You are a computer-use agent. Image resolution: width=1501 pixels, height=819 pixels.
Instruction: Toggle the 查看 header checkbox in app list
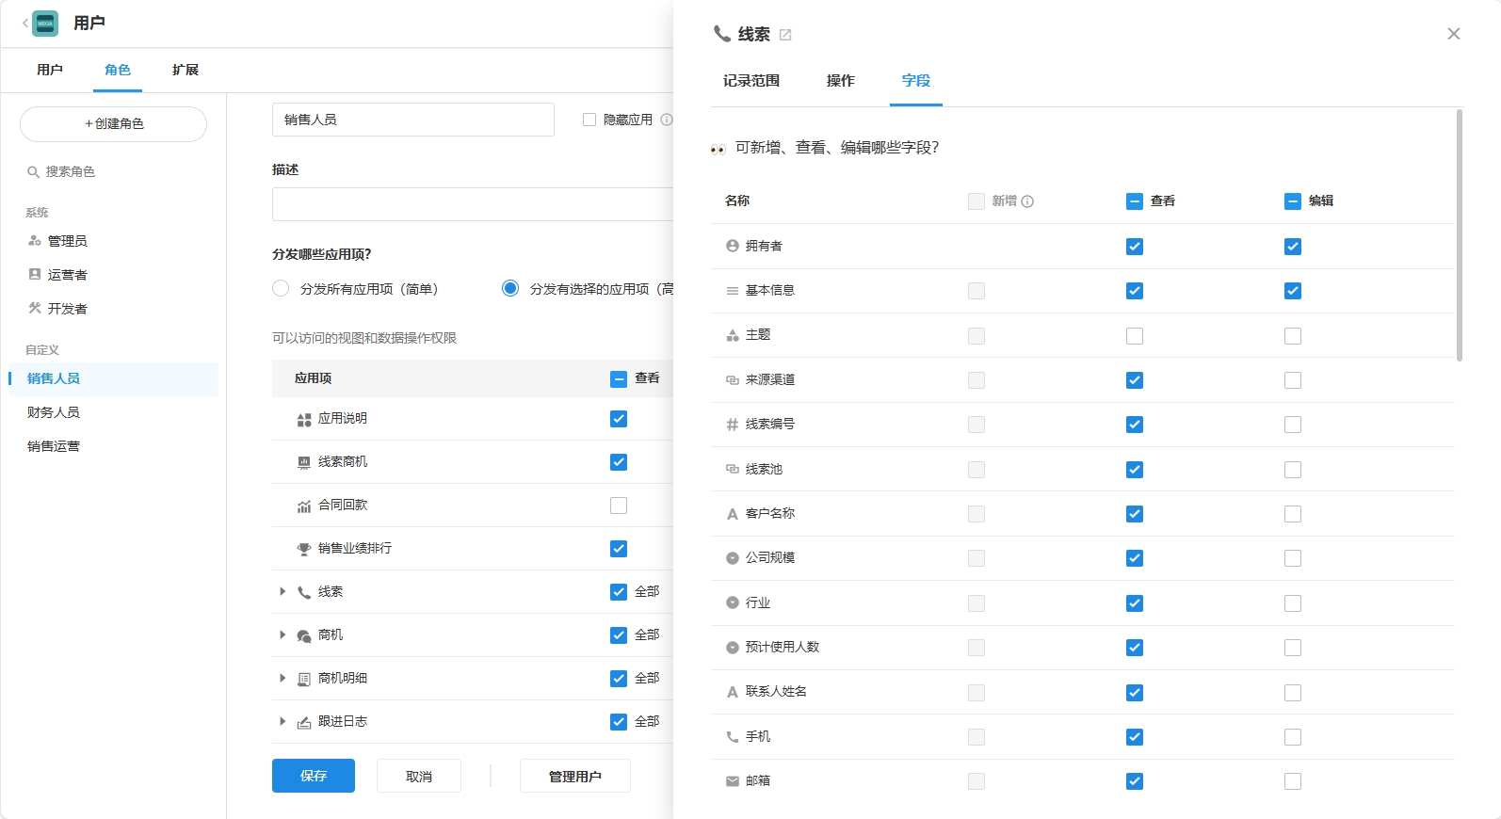[619, 378]
